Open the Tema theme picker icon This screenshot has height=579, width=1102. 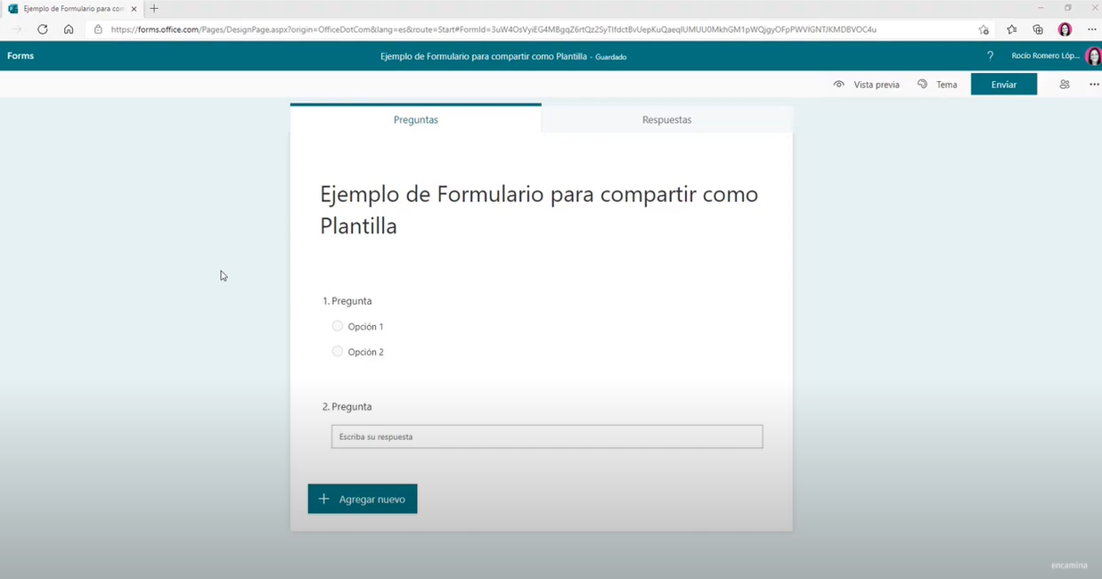click(x=920, y=84)
